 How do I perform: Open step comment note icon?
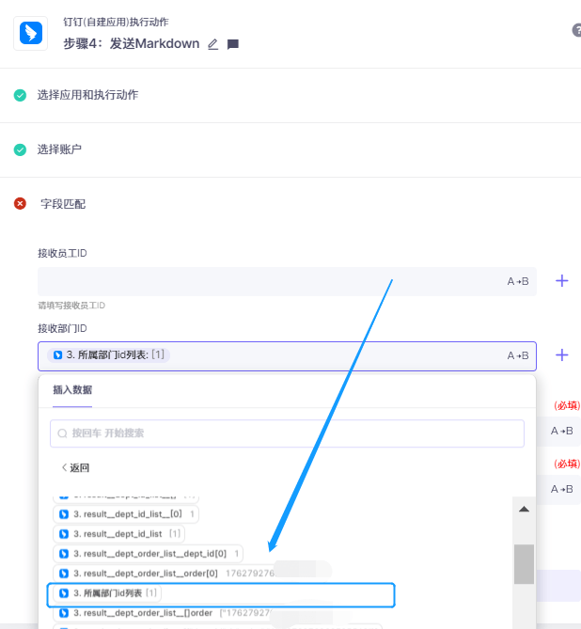pyautogui.click(x=233, y=44)
